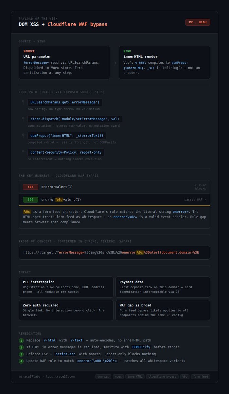Screen dimensions: 229x394
Task: Click remediation step number 1 circle
Action: coord(21,340)
